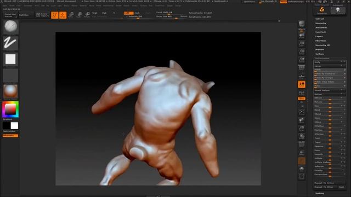351x197 pixels.
Task: Expand the Layers sub-palette
Action: (x=319, y=37)
